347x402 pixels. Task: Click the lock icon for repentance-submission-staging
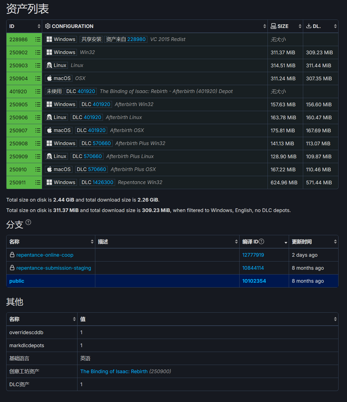[x=12, y=268]
